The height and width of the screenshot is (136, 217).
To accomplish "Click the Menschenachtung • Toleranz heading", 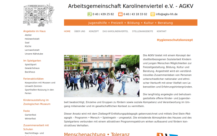I will point(97,134).
